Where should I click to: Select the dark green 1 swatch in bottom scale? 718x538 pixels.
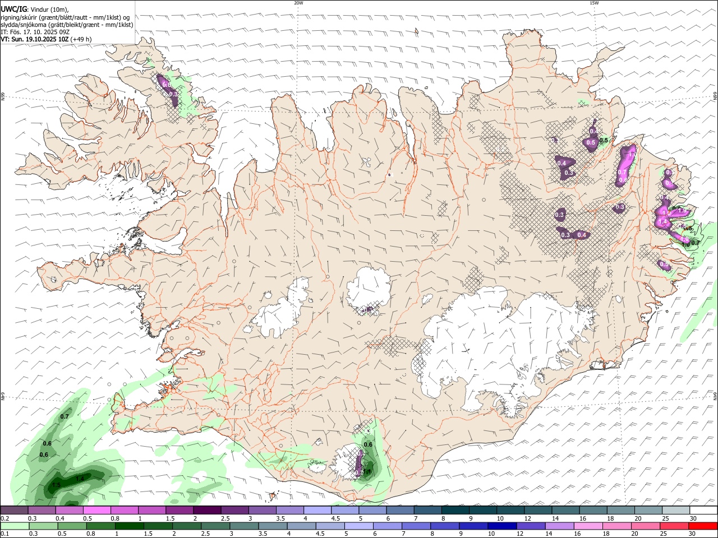[x=130, y=526]
